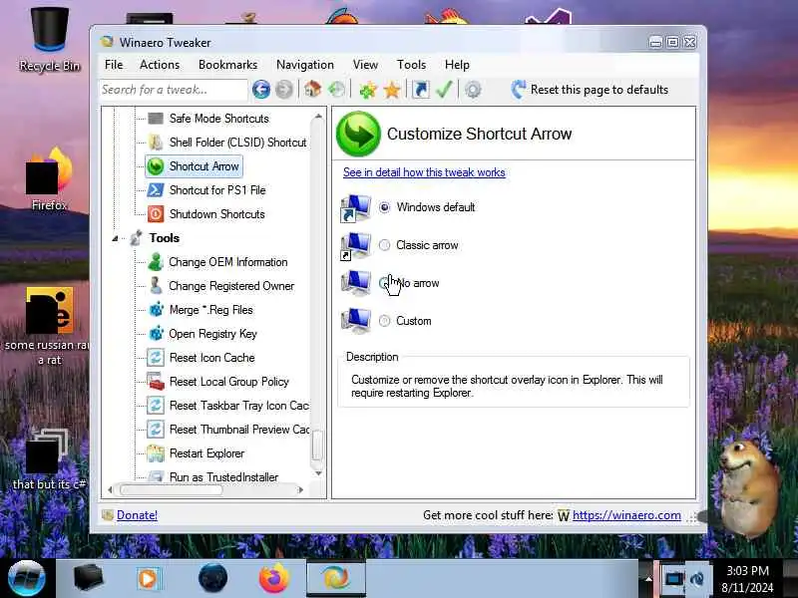This screenshot has width=798, height=598.
Task: Click the monitor network tray icon
Action: (674, 579)
